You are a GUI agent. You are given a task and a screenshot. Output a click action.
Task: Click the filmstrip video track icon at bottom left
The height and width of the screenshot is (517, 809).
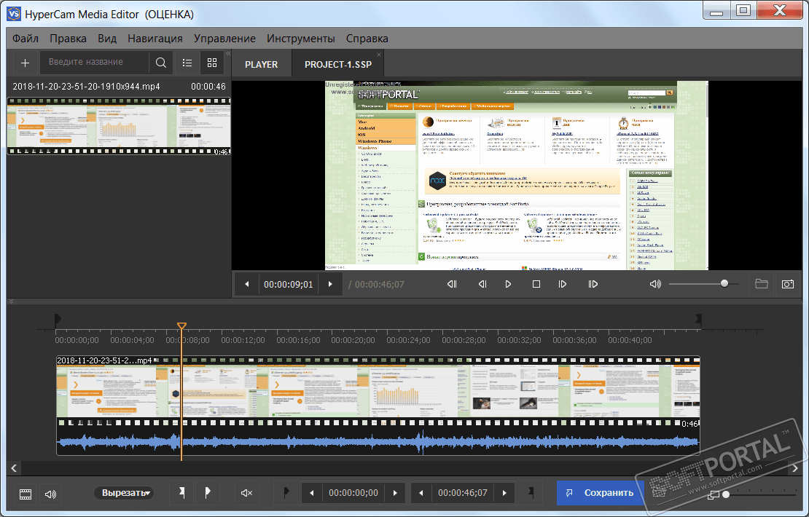click(26, 494)
